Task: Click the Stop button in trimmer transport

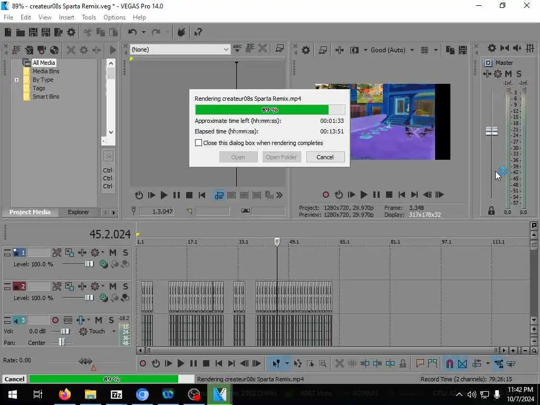Action: click(x=189, y=195)
